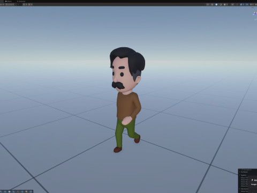Toggle grid snapping icon
Viewport: 257px width, 193px height.
24,4
